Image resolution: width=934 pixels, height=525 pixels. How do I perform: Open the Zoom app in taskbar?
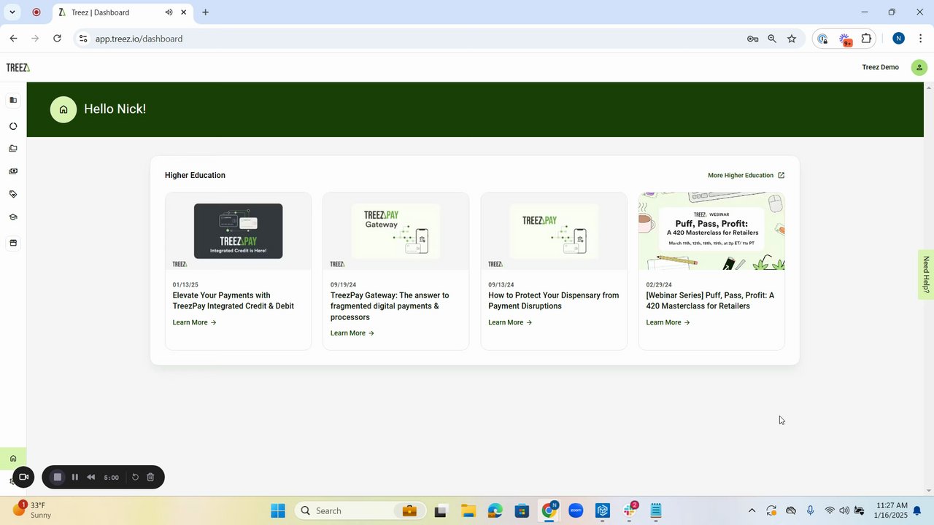click(576, 510)
